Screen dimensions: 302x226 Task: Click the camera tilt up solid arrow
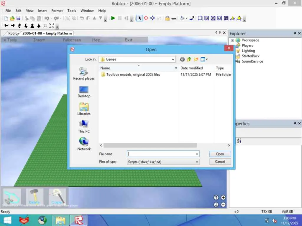pos(32,26)
